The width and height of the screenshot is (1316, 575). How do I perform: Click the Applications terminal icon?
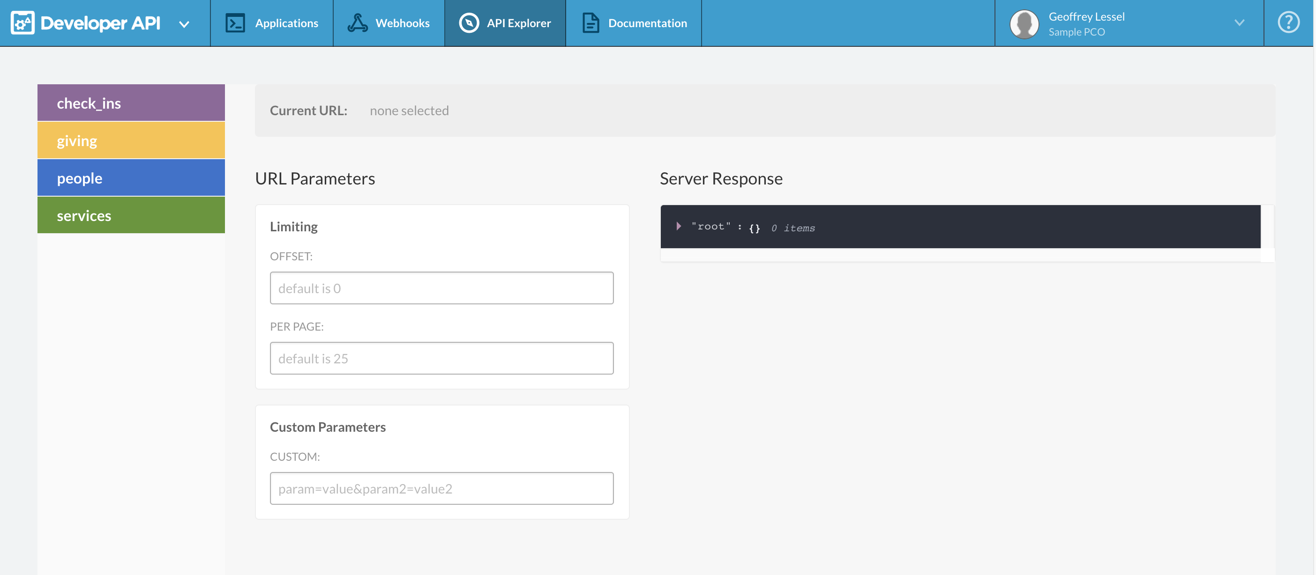pyautogui.click(x=235, y=23)
